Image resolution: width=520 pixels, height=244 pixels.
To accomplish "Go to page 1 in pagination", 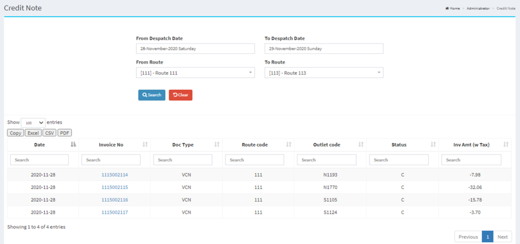I will pos(487,237).
